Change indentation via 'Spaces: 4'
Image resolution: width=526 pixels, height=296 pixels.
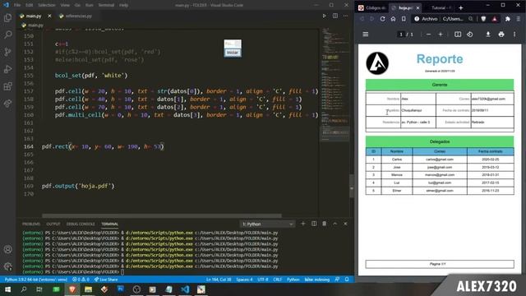(x=244, y=280)
